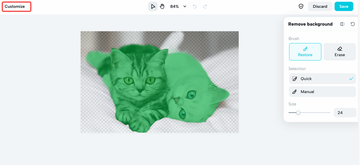Click the Customize title label
360x165 pixels.
[15, 6]
